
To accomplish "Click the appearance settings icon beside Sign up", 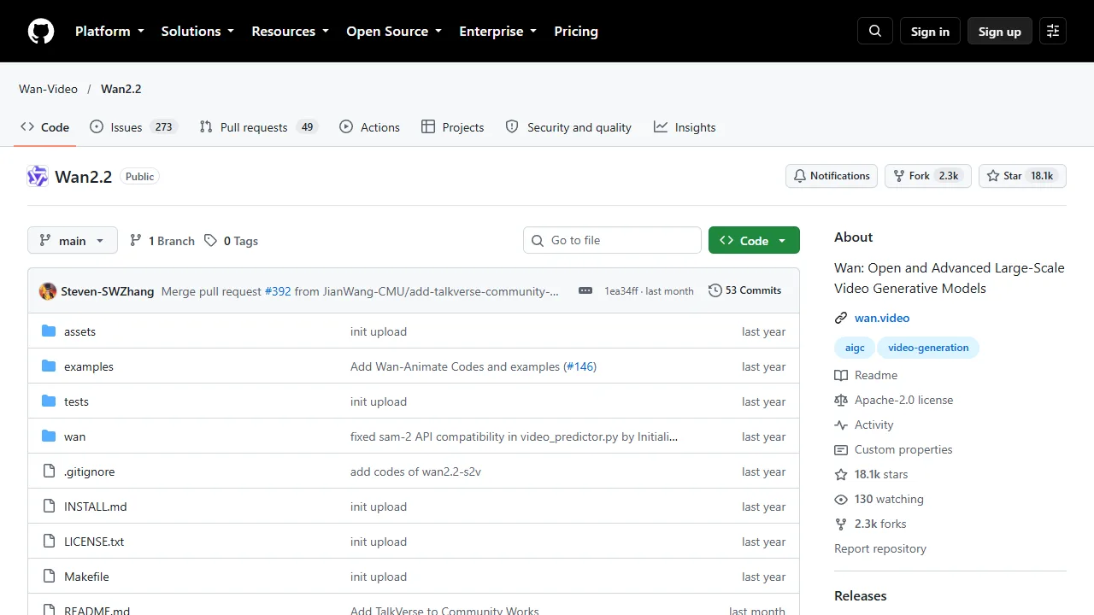I will pos(1053,32).
